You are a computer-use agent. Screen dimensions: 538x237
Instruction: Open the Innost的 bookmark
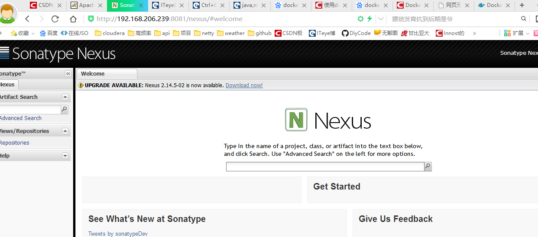click(450, 33)
